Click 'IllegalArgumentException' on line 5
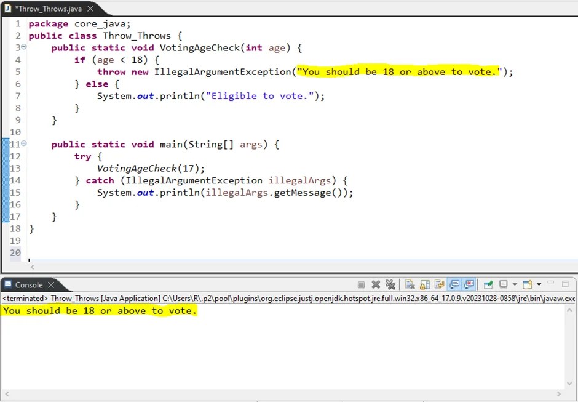Image resolution: width=578 pixels, height=402 pixels. (223, 72)
